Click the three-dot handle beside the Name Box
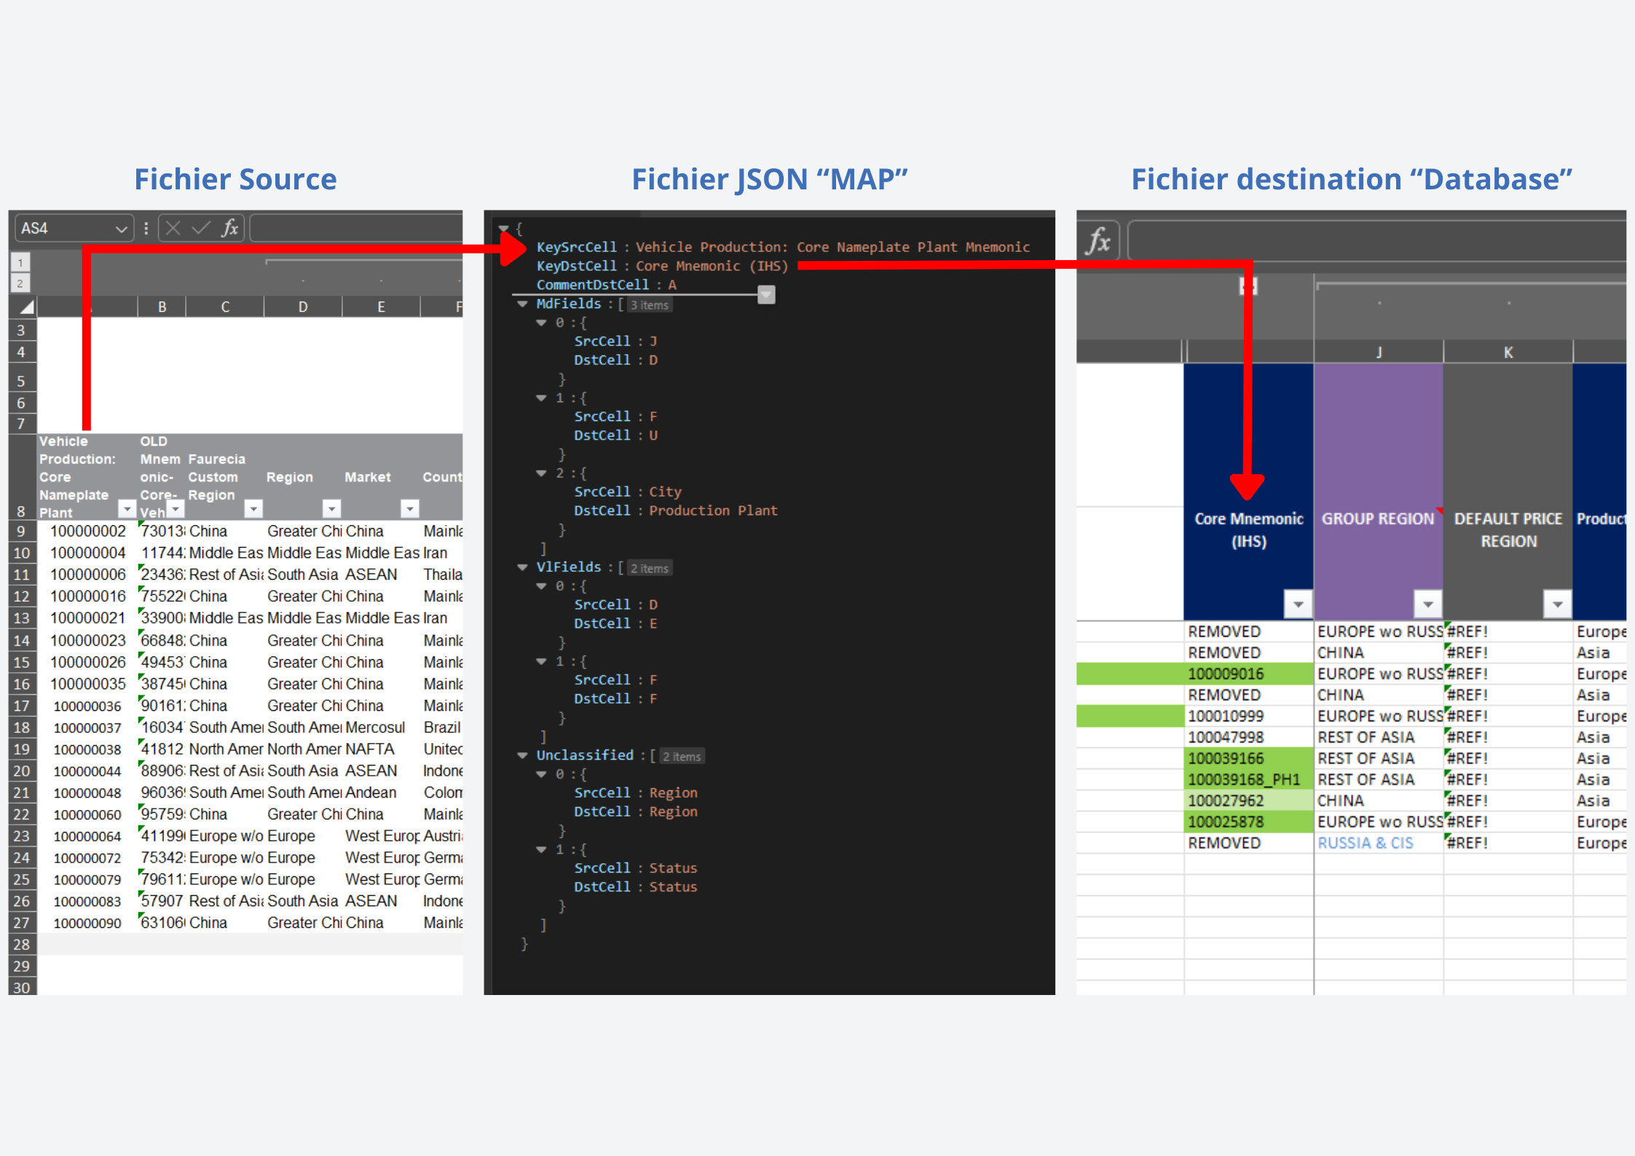The height and width of the screenshot is (1156, 1635). click(146, 229)
